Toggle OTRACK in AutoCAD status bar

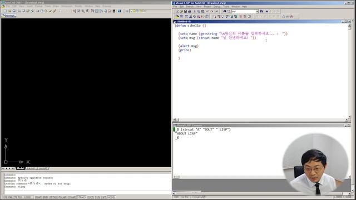[x=82, y=197]
